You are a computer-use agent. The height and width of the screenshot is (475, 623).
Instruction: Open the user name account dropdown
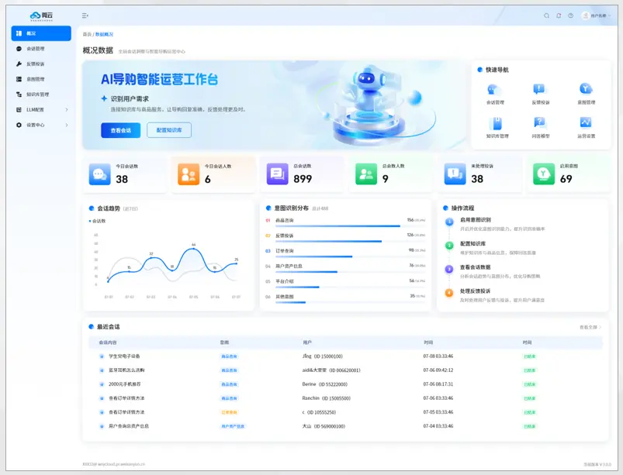coord(596,15)
